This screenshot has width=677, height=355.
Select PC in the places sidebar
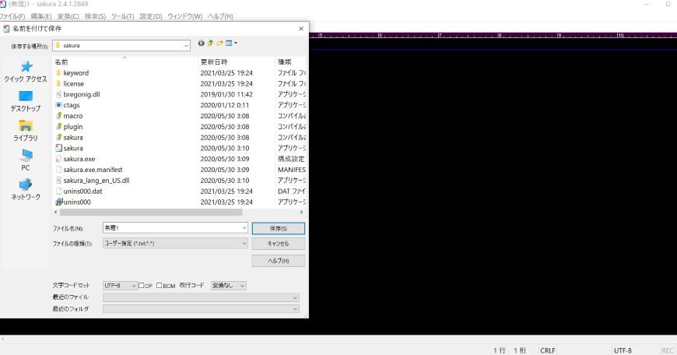click(26, 160)
